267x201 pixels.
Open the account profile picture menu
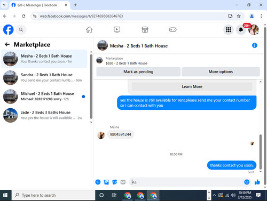tap(254, 30)
